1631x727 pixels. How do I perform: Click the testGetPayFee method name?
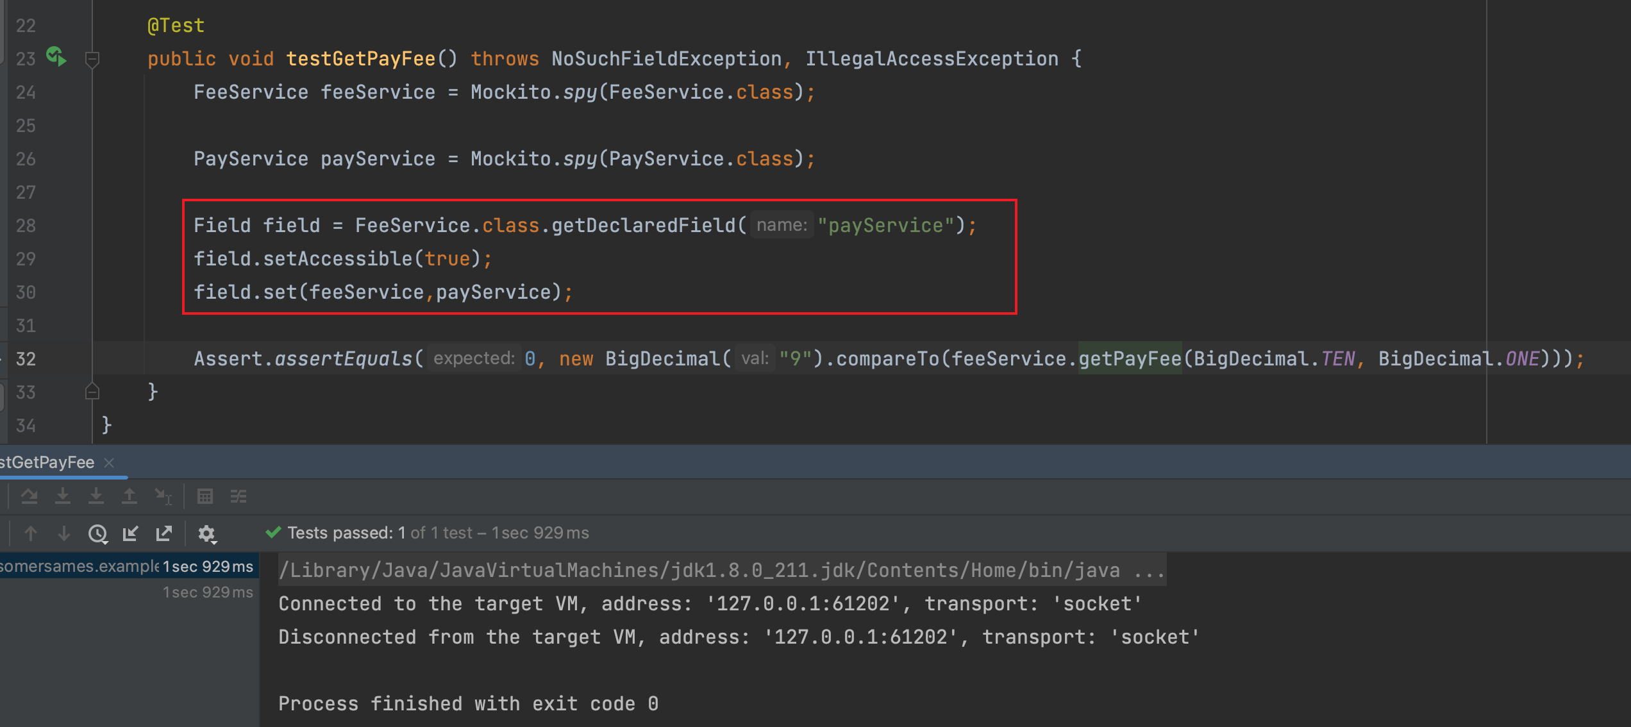point(361,58)
